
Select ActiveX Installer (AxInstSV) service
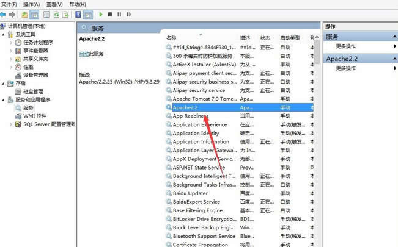240,65
